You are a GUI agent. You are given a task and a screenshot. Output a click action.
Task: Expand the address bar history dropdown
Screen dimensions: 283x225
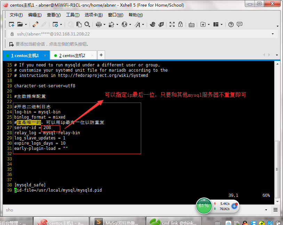(x=273, y=34)
